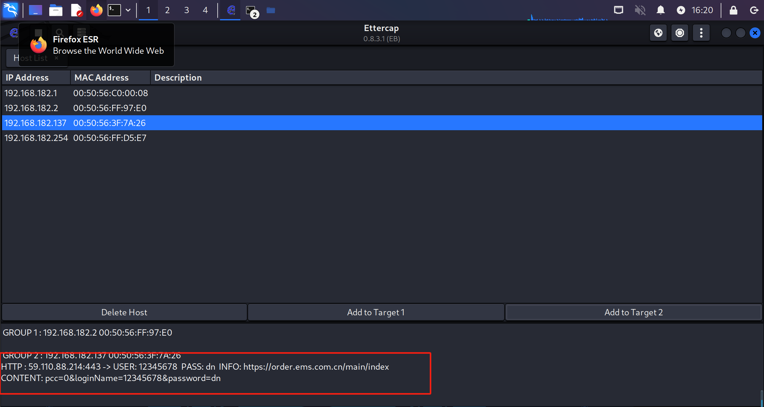Click the Add to Target 1 button
The height and width of the screenshot is (407, 764).
pyautogui.click(x=376, y=312)
